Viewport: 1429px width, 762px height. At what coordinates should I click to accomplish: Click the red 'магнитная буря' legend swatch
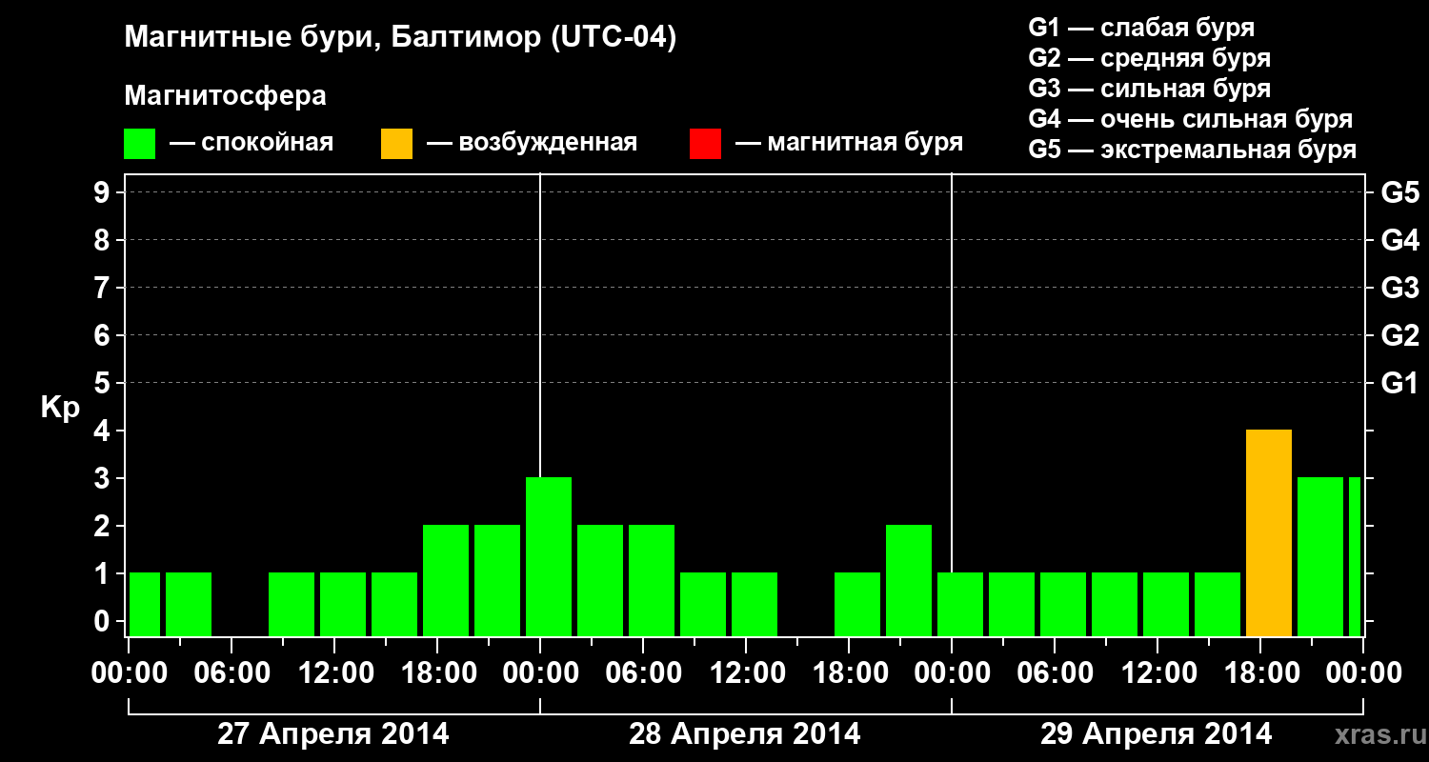[x=705, y=144]
